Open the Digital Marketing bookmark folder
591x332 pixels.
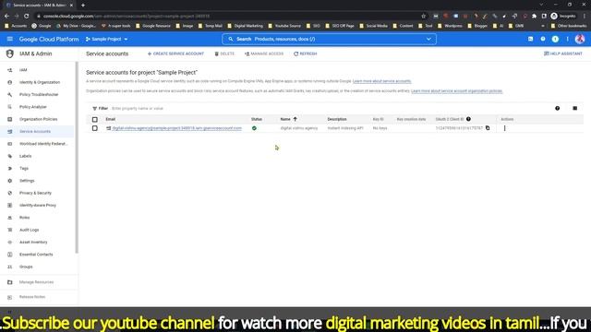coord(245,26)
